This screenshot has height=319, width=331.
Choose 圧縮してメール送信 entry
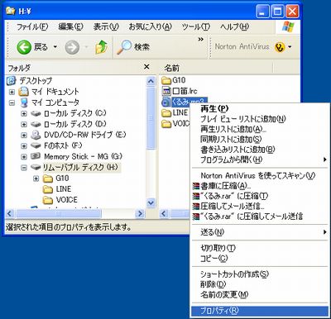260,206
